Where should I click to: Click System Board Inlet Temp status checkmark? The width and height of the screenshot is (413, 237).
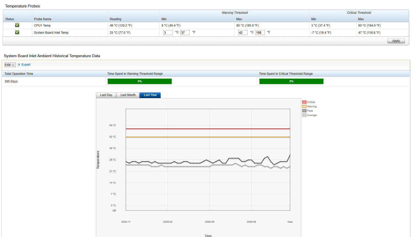[17, 32]
